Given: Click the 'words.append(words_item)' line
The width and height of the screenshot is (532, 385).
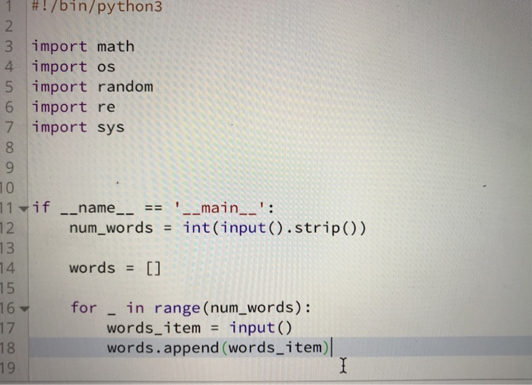Looking at the screenshot, I should (x=218, y=348).
